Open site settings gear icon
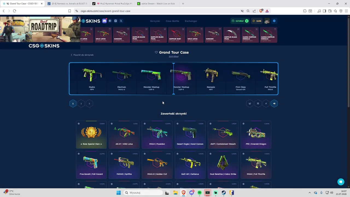 [274, 21]
